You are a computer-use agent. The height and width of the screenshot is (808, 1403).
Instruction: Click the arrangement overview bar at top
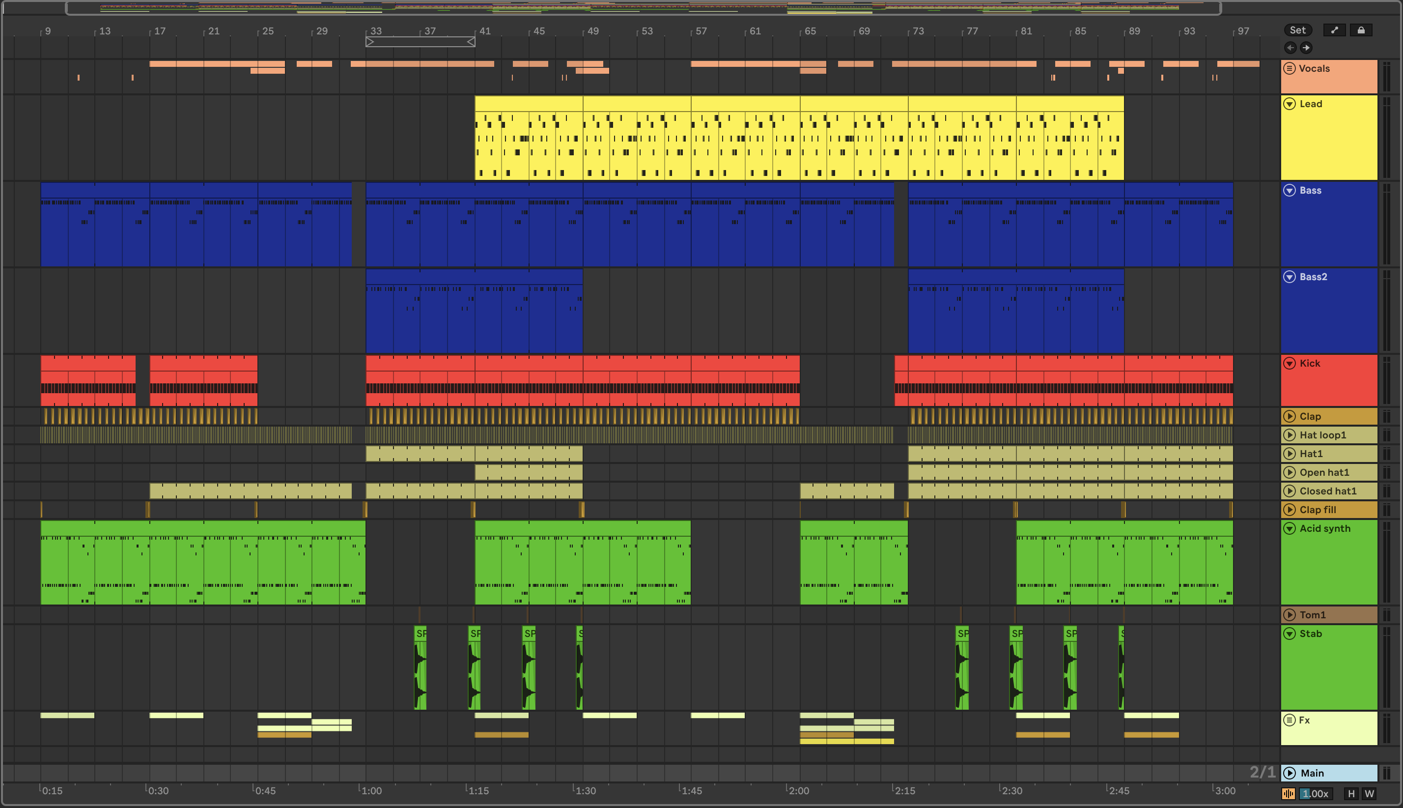click(643, 8)
